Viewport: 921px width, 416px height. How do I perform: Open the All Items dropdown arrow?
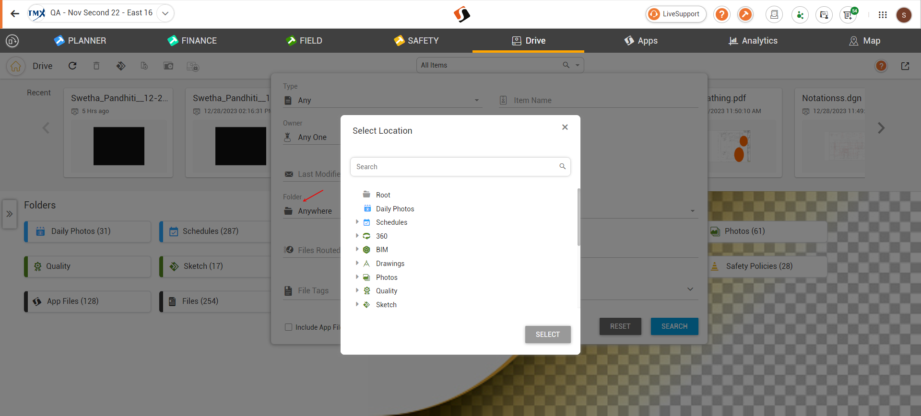pyautogui.click(x=578, y=65)
